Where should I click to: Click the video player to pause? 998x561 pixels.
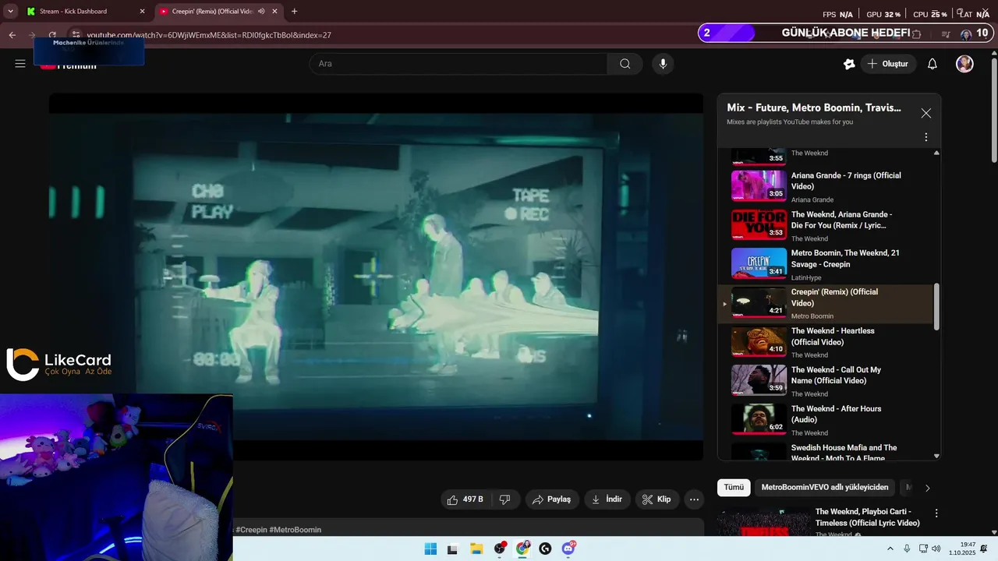pyautogui.click(x=376, y=277)
